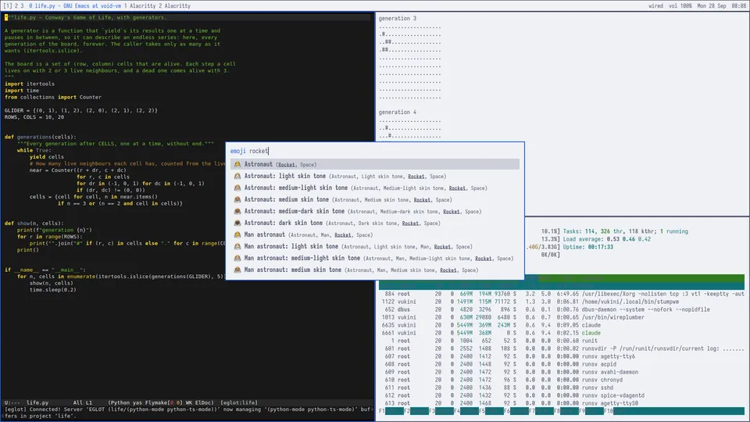Choose 'Man astronaut: light skin tone' entry
Viewport: 750px width, 422px height.
375,246
